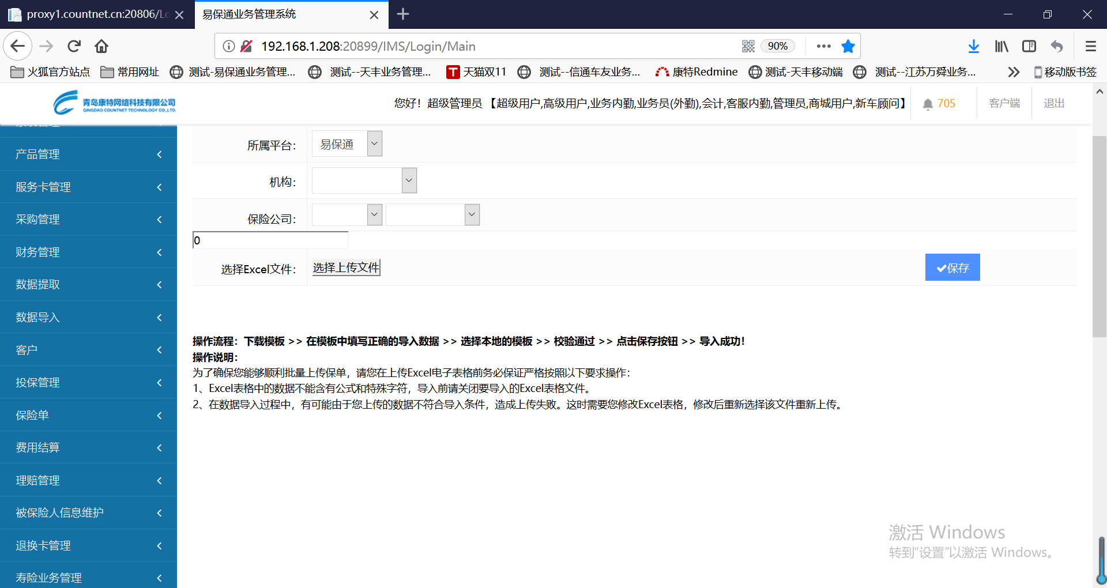The image size is (1107, 588).
Task: Click the 90% zoom level indicator
Action: pyautogui.click(x=777, y=46)
